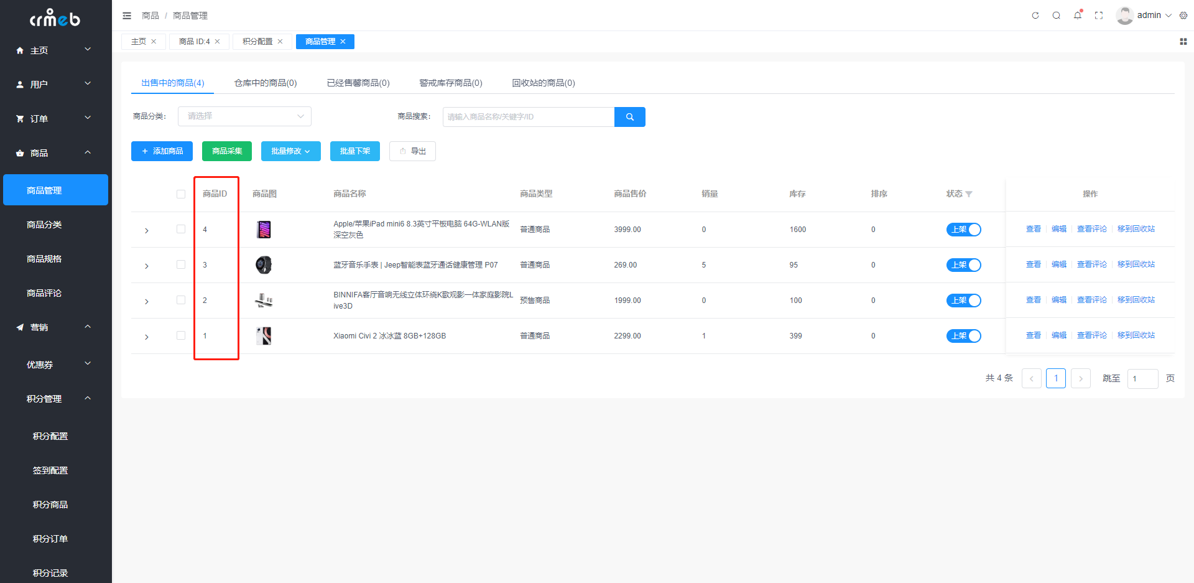1194x583 pixels.
Task: Click the 添加商品 button
Action: [162, 151]
